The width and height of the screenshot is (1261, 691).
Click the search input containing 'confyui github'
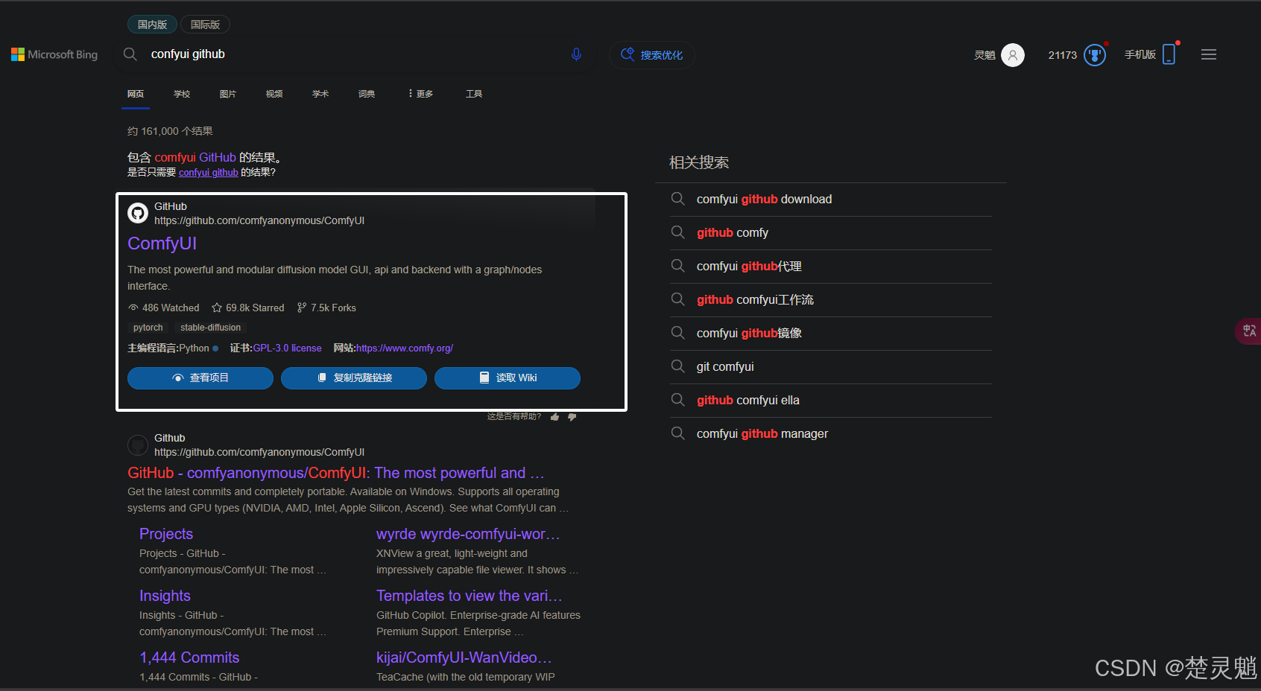click(354, 54)
